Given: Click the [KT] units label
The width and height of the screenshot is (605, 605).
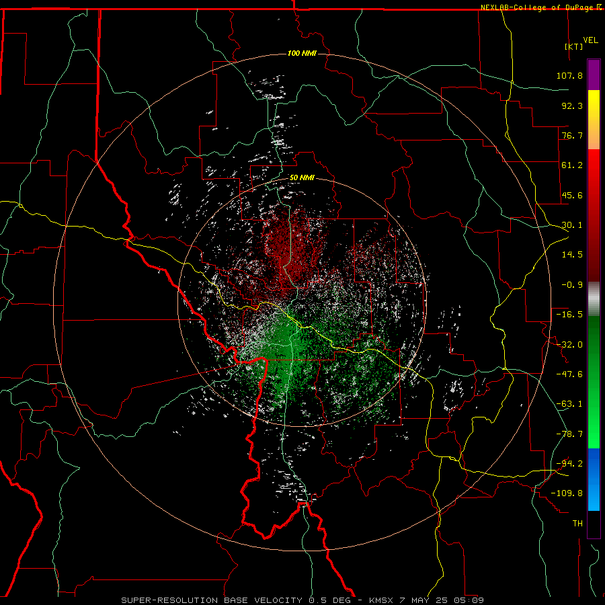Looking at the screenshot, I should (x=574, y=46).
